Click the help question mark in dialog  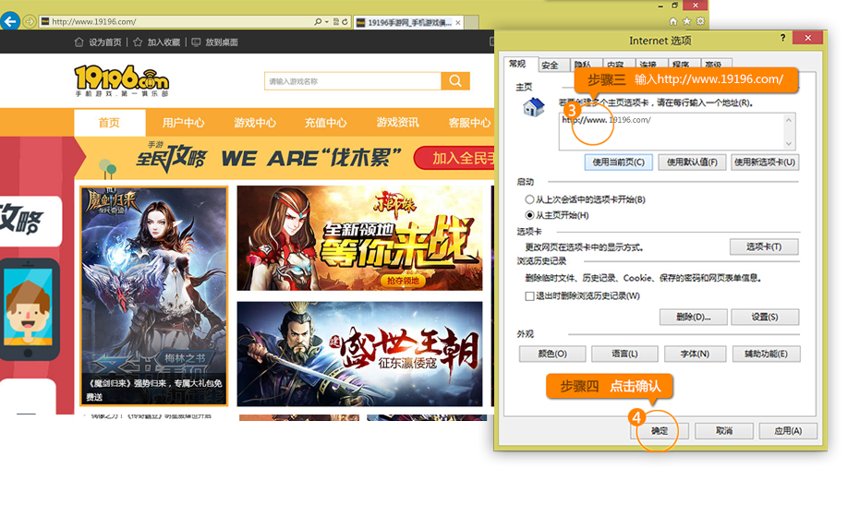[x=782, y=38]
